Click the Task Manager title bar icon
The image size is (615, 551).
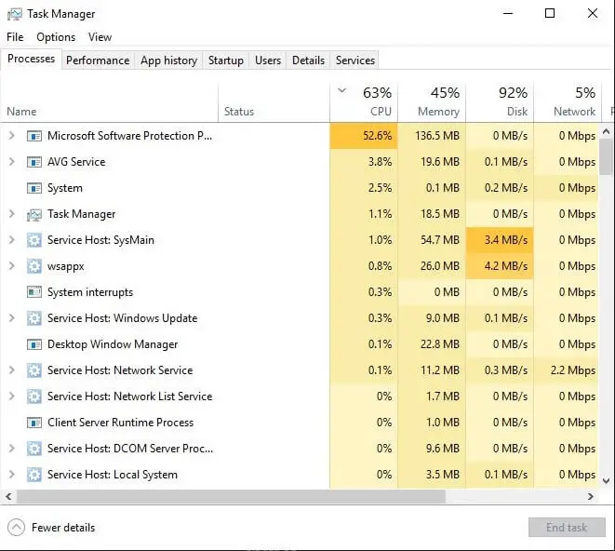click(15, 14)
